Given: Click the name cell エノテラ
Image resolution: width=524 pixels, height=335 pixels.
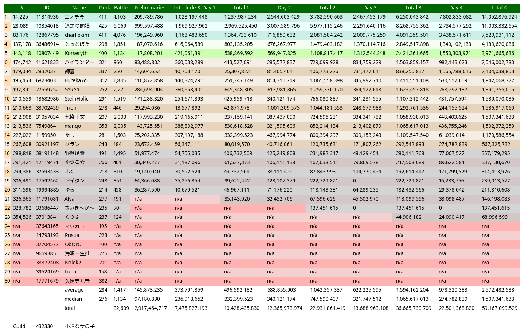Looking at the screenshot, I should click(74, 17).
